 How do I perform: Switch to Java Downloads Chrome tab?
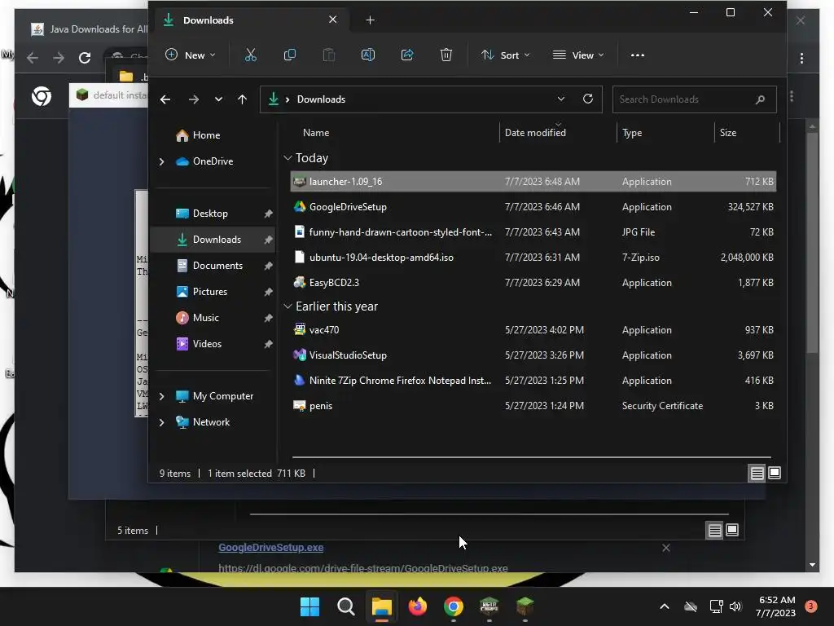pyautogui.click(x=88, y=29)
